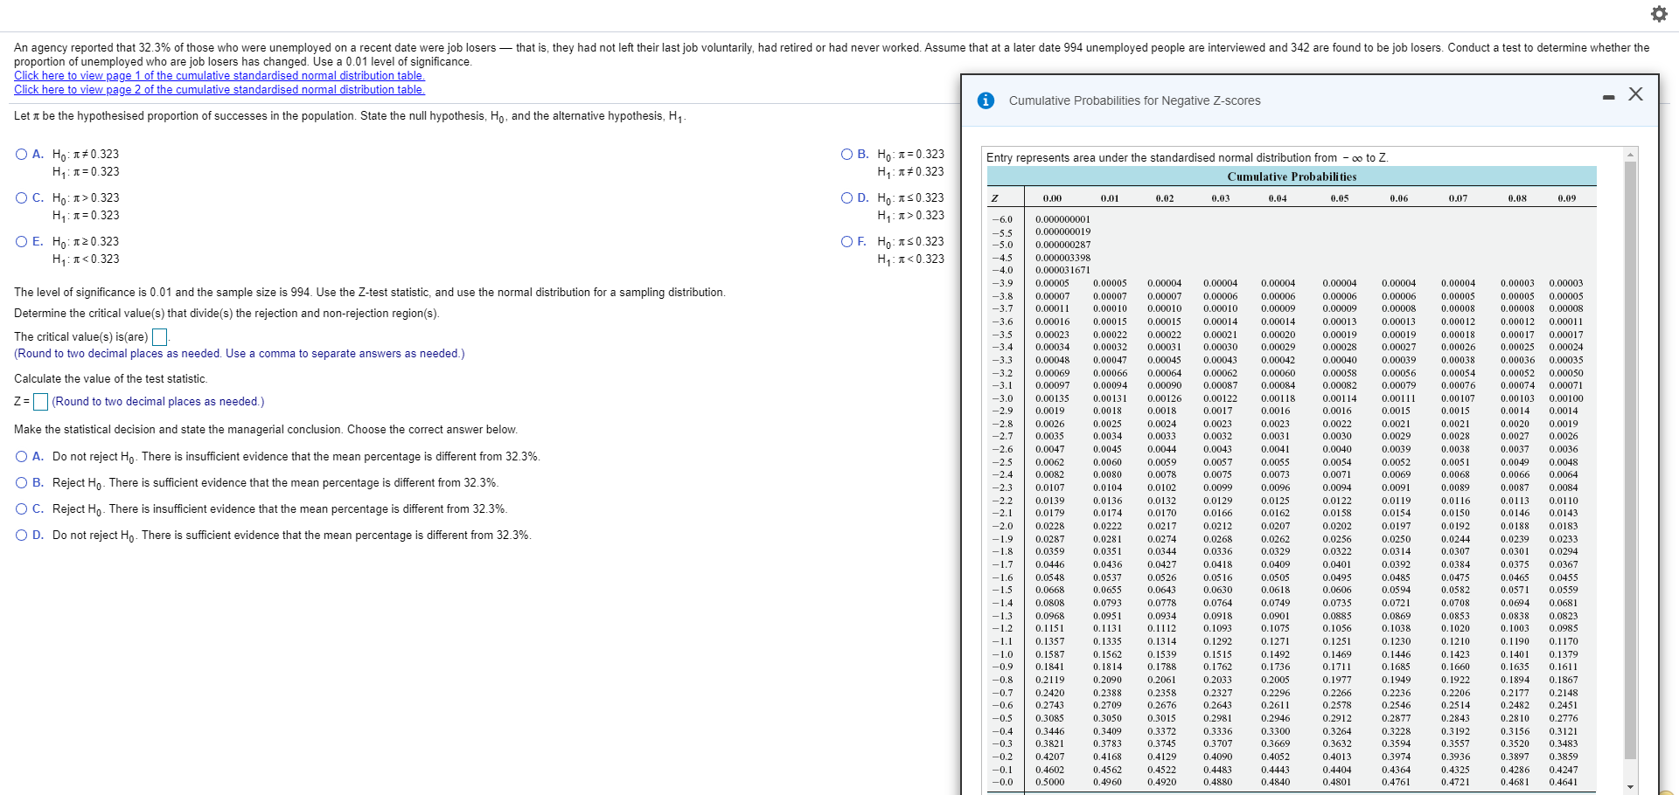1679x795 pixels.
Task: Select hypothesis option A with π≠0.323
Action: [20, 154]
